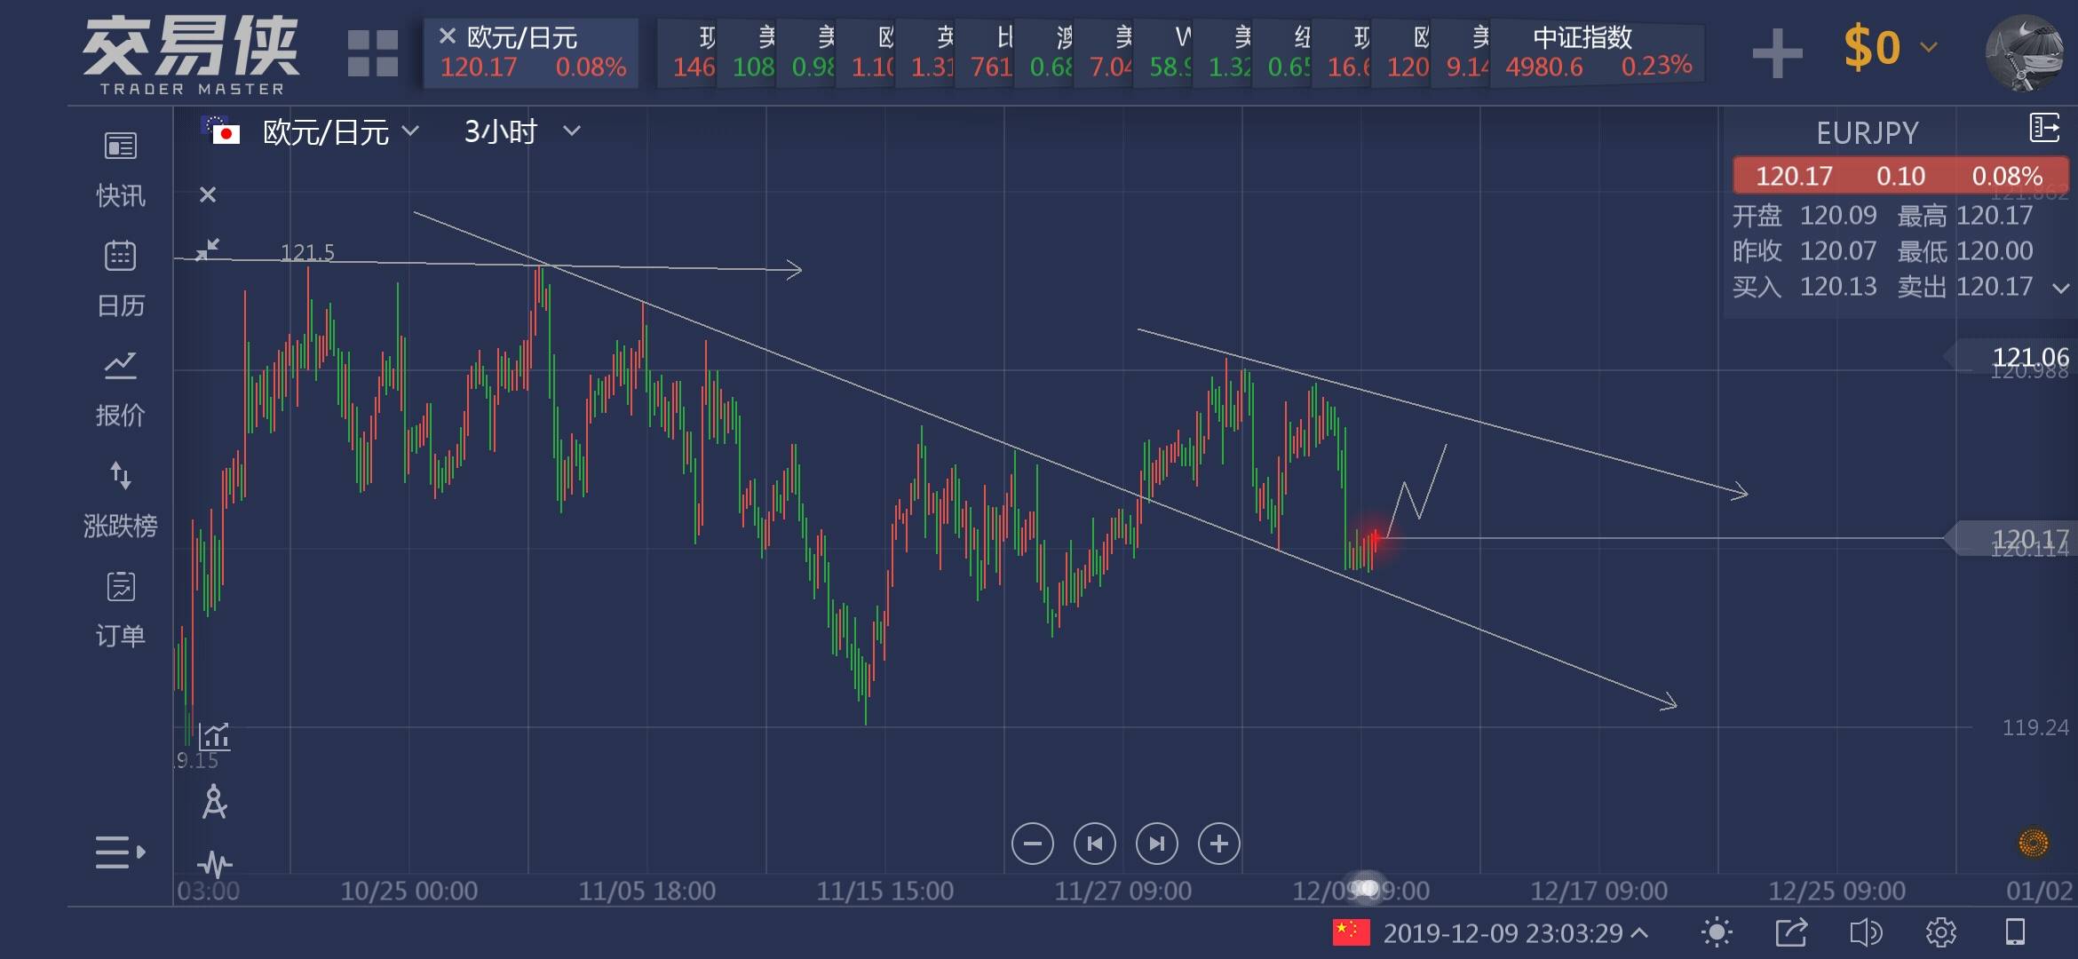Toggle the brightness day/night mode icon
Screen dimensions: 2078x959
[1716, 932]
